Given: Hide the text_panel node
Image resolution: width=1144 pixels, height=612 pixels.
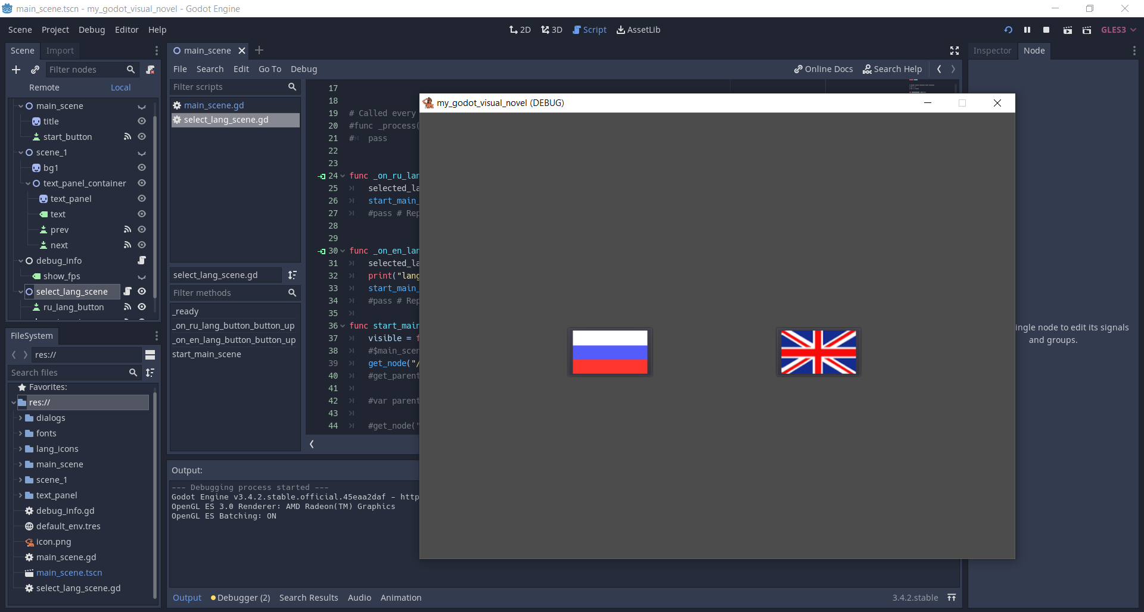Looking at the screenshot, I should coord(142,199).
